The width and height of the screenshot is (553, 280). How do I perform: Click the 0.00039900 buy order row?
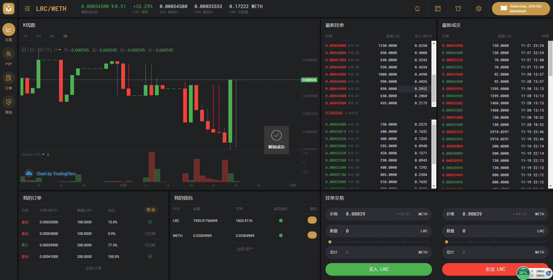point(93,245)
